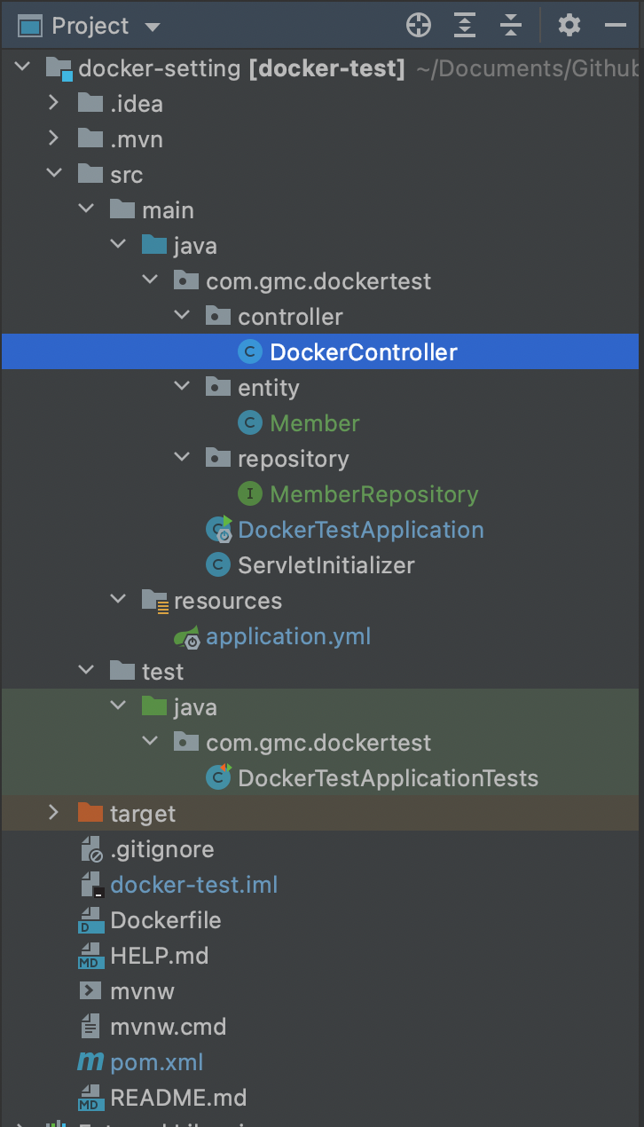
Task: Select the application.yml file
Action: [288, 636]
